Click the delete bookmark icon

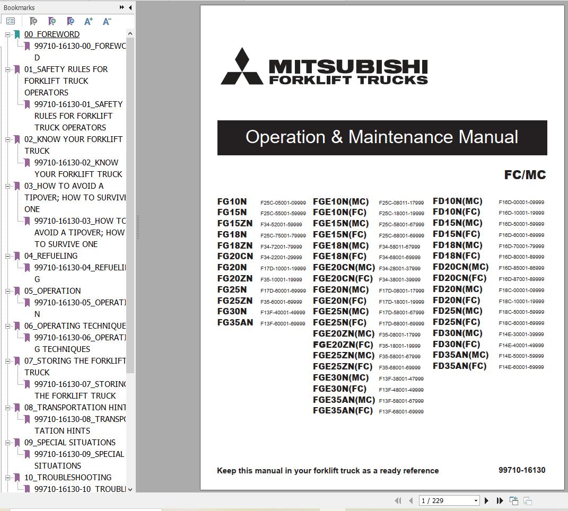click(x=33, y=21)
